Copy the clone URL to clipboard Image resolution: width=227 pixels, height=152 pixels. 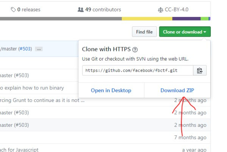(200, 71)
